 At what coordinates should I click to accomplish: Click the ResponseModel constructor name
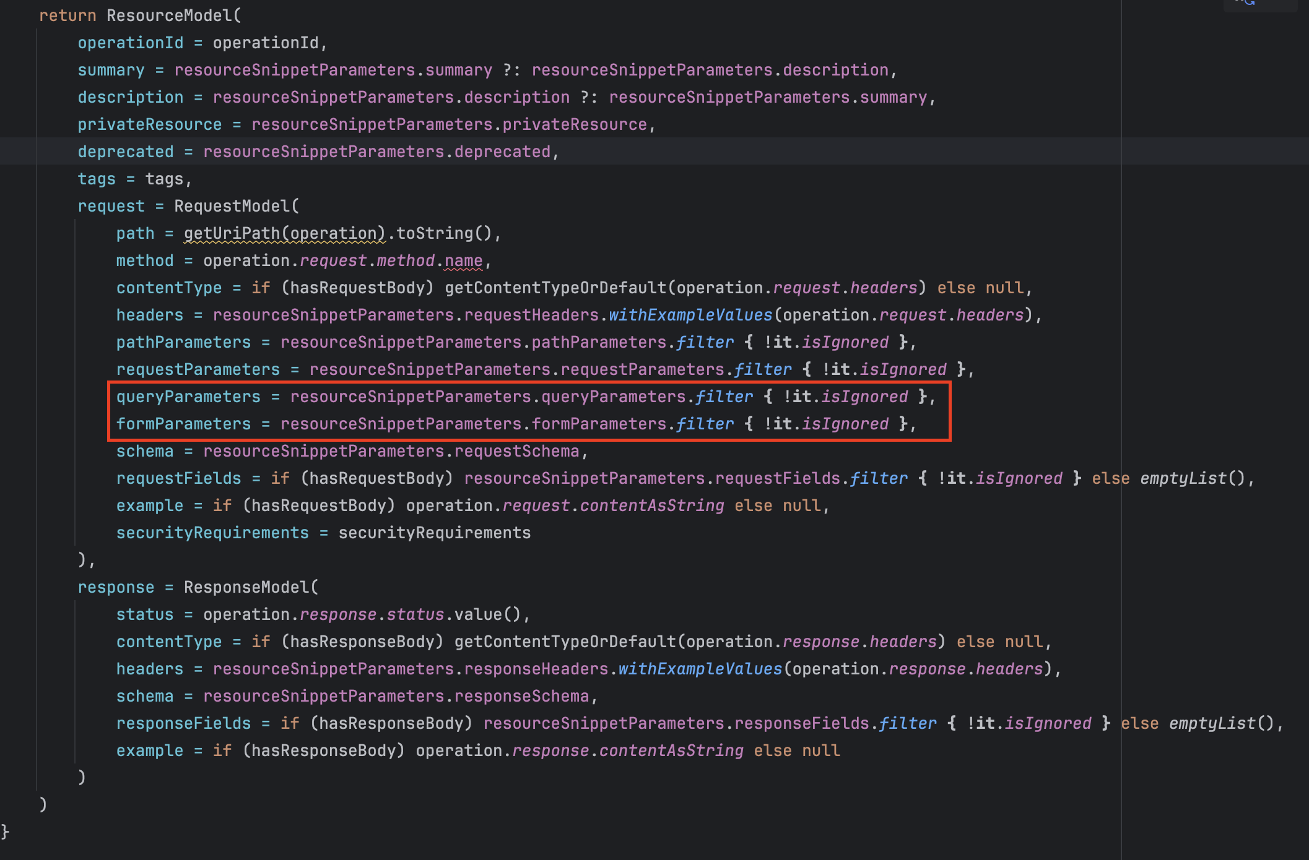pos(246,587)
